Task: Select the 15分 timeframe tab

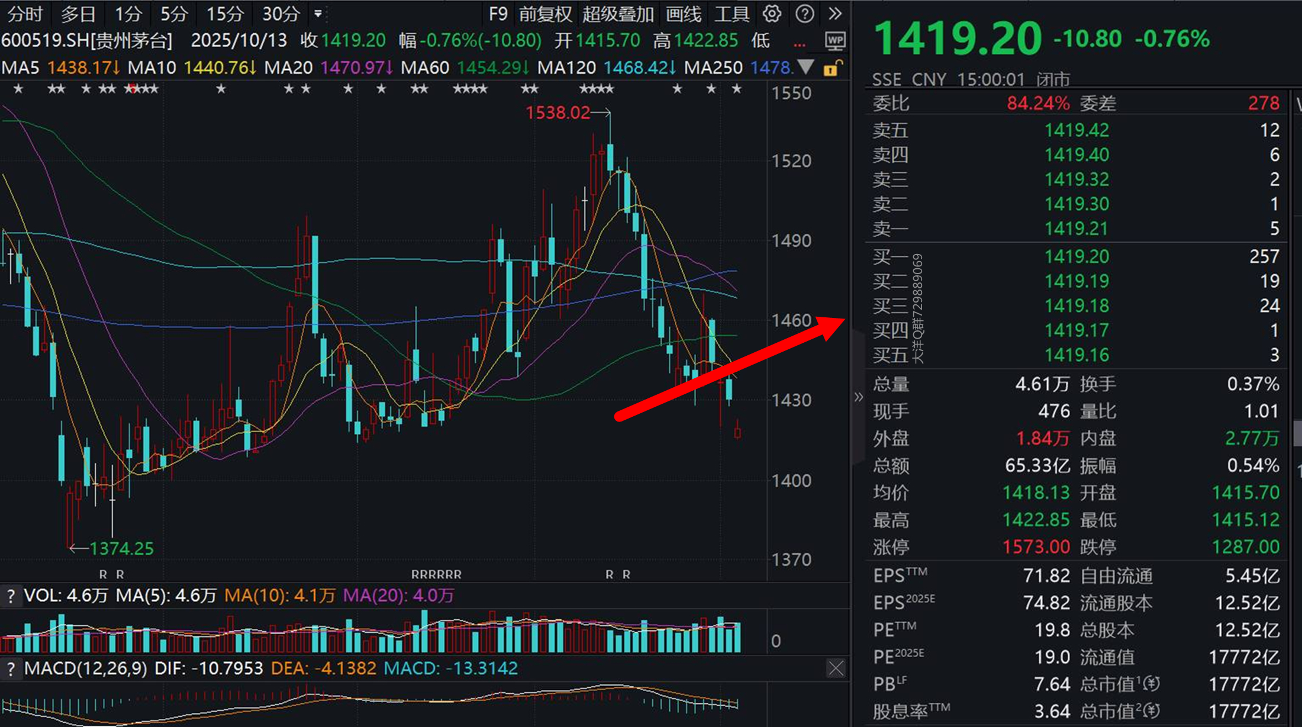Action: (x=224, y=14)
